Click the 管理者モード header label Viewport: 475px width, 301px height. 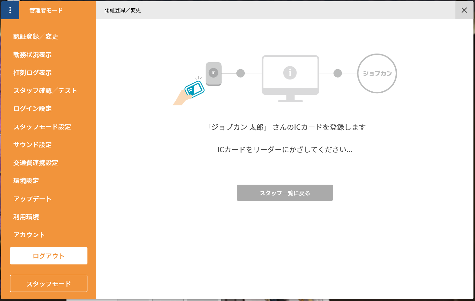coord(46,10)
